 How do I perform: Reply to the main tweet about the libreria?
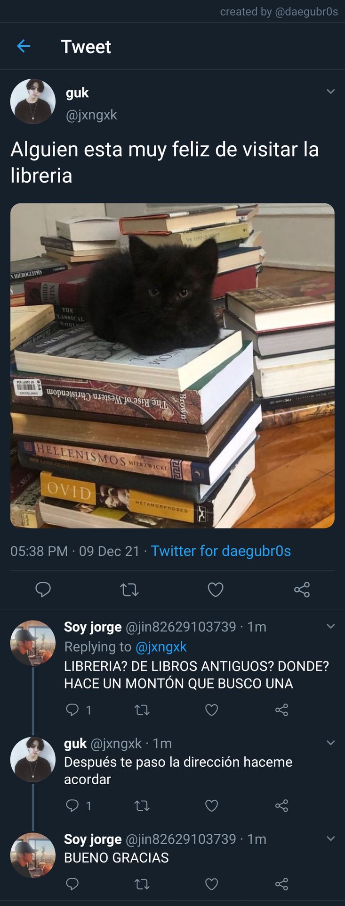point(43,589)
